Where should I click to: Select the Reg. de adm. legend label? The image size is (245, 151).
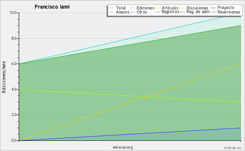point(198,12)
